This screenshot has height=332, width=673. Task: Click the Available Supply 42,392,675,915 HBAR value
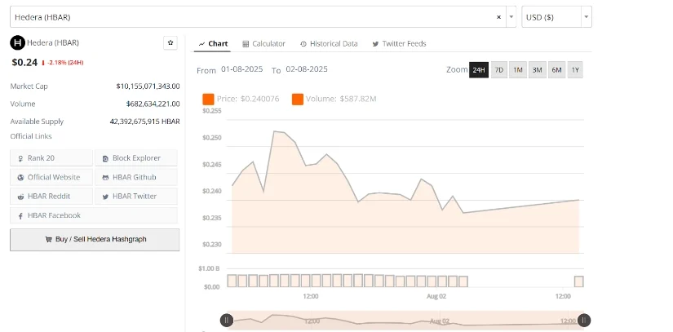(x=144, y=122)
